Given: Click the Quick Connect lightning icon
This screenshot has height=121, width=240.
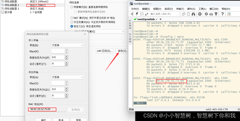Looking at the screenshot, I should click(x=137, y=14).
